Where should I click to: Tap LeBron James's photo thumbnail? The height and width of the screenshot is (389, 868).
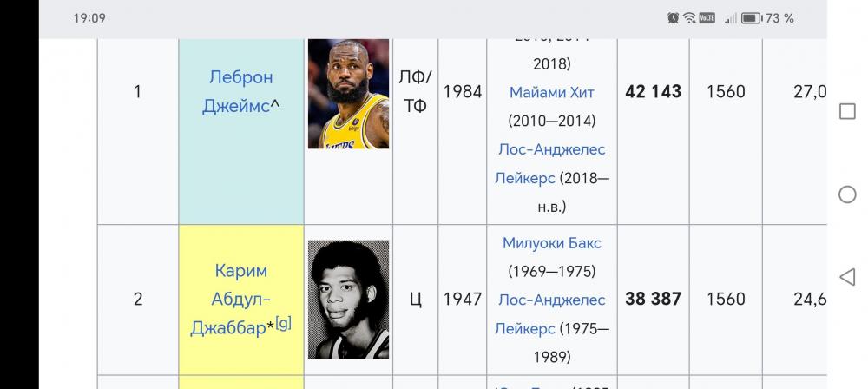coord(348,93)
